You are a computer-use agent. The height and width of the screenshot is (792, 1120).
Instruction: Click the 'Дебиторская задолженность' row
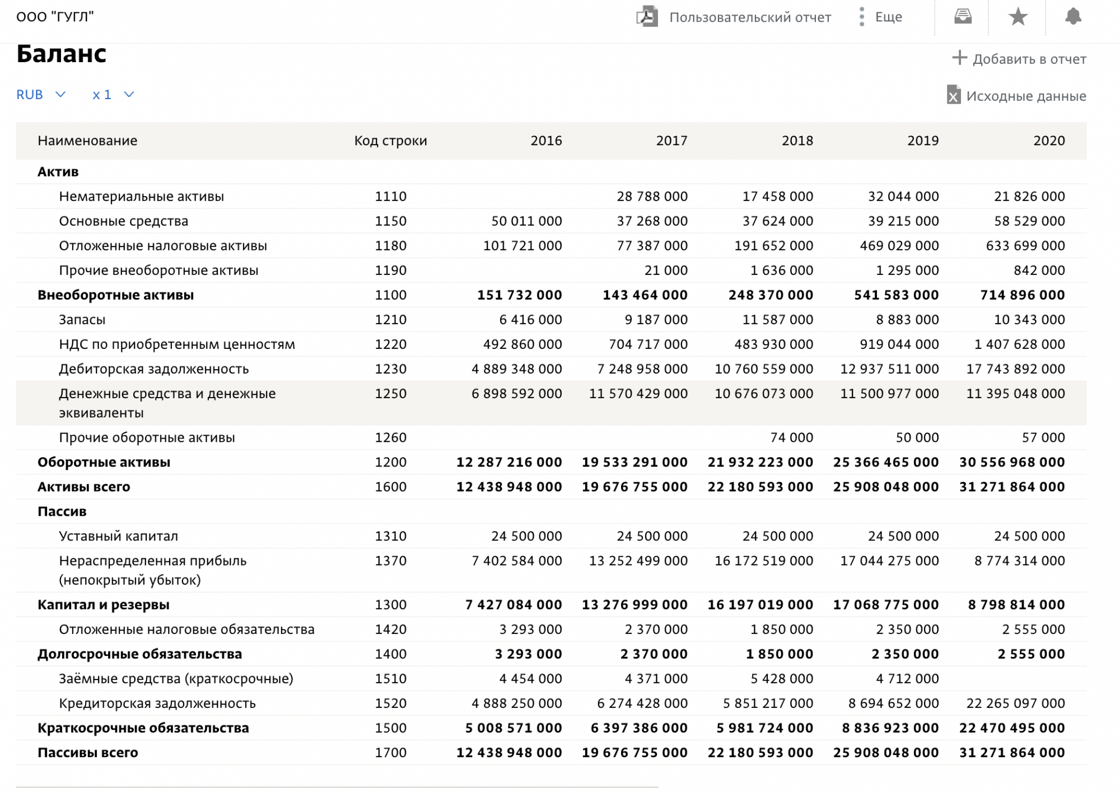point(153,369)
